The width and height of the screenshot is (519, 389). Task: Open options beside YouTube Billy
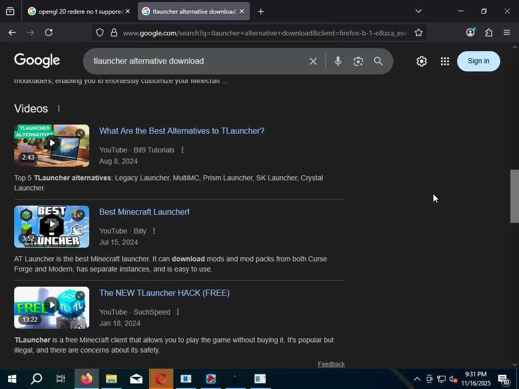pyautogui.click(x=154, y=231)
